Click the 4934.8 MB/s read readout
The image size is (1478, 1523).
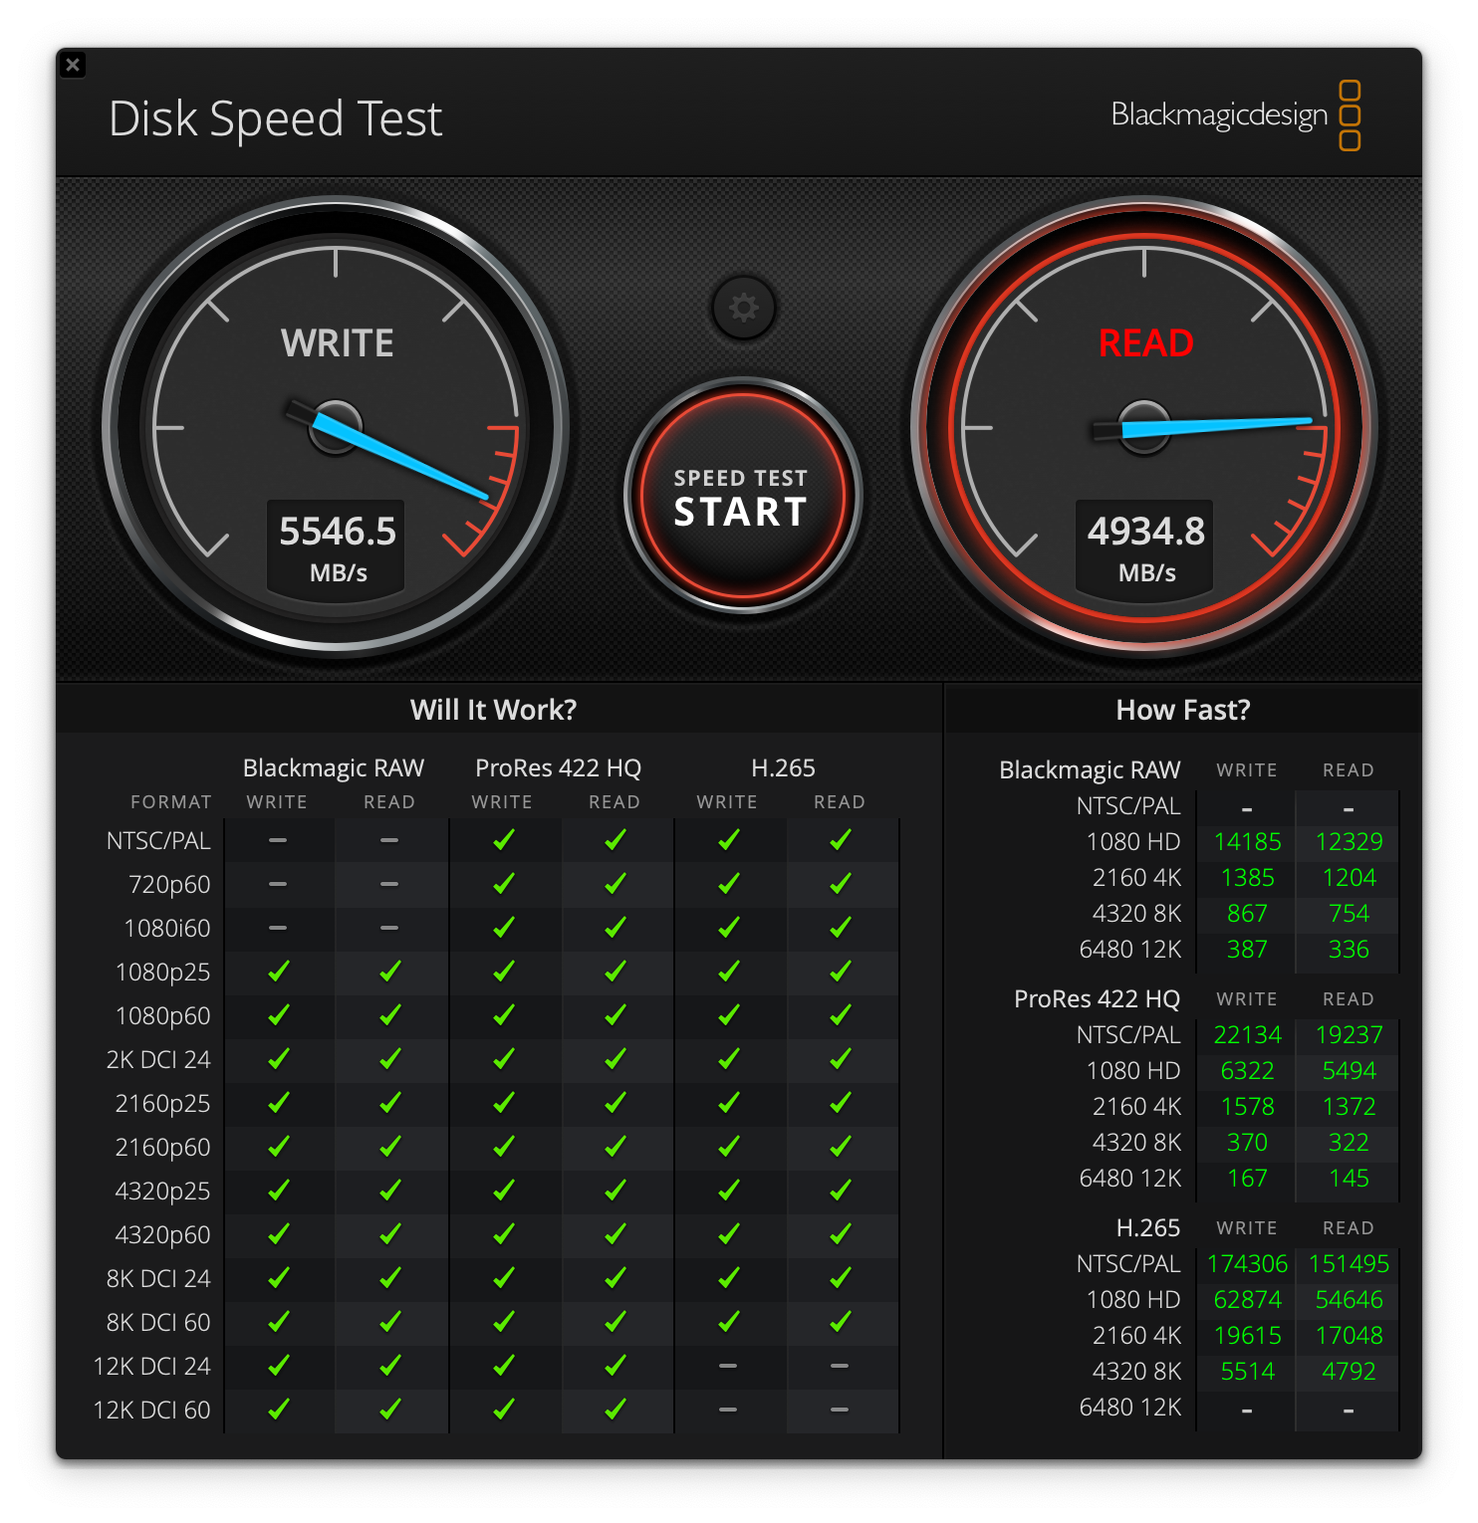(1143, 546)
